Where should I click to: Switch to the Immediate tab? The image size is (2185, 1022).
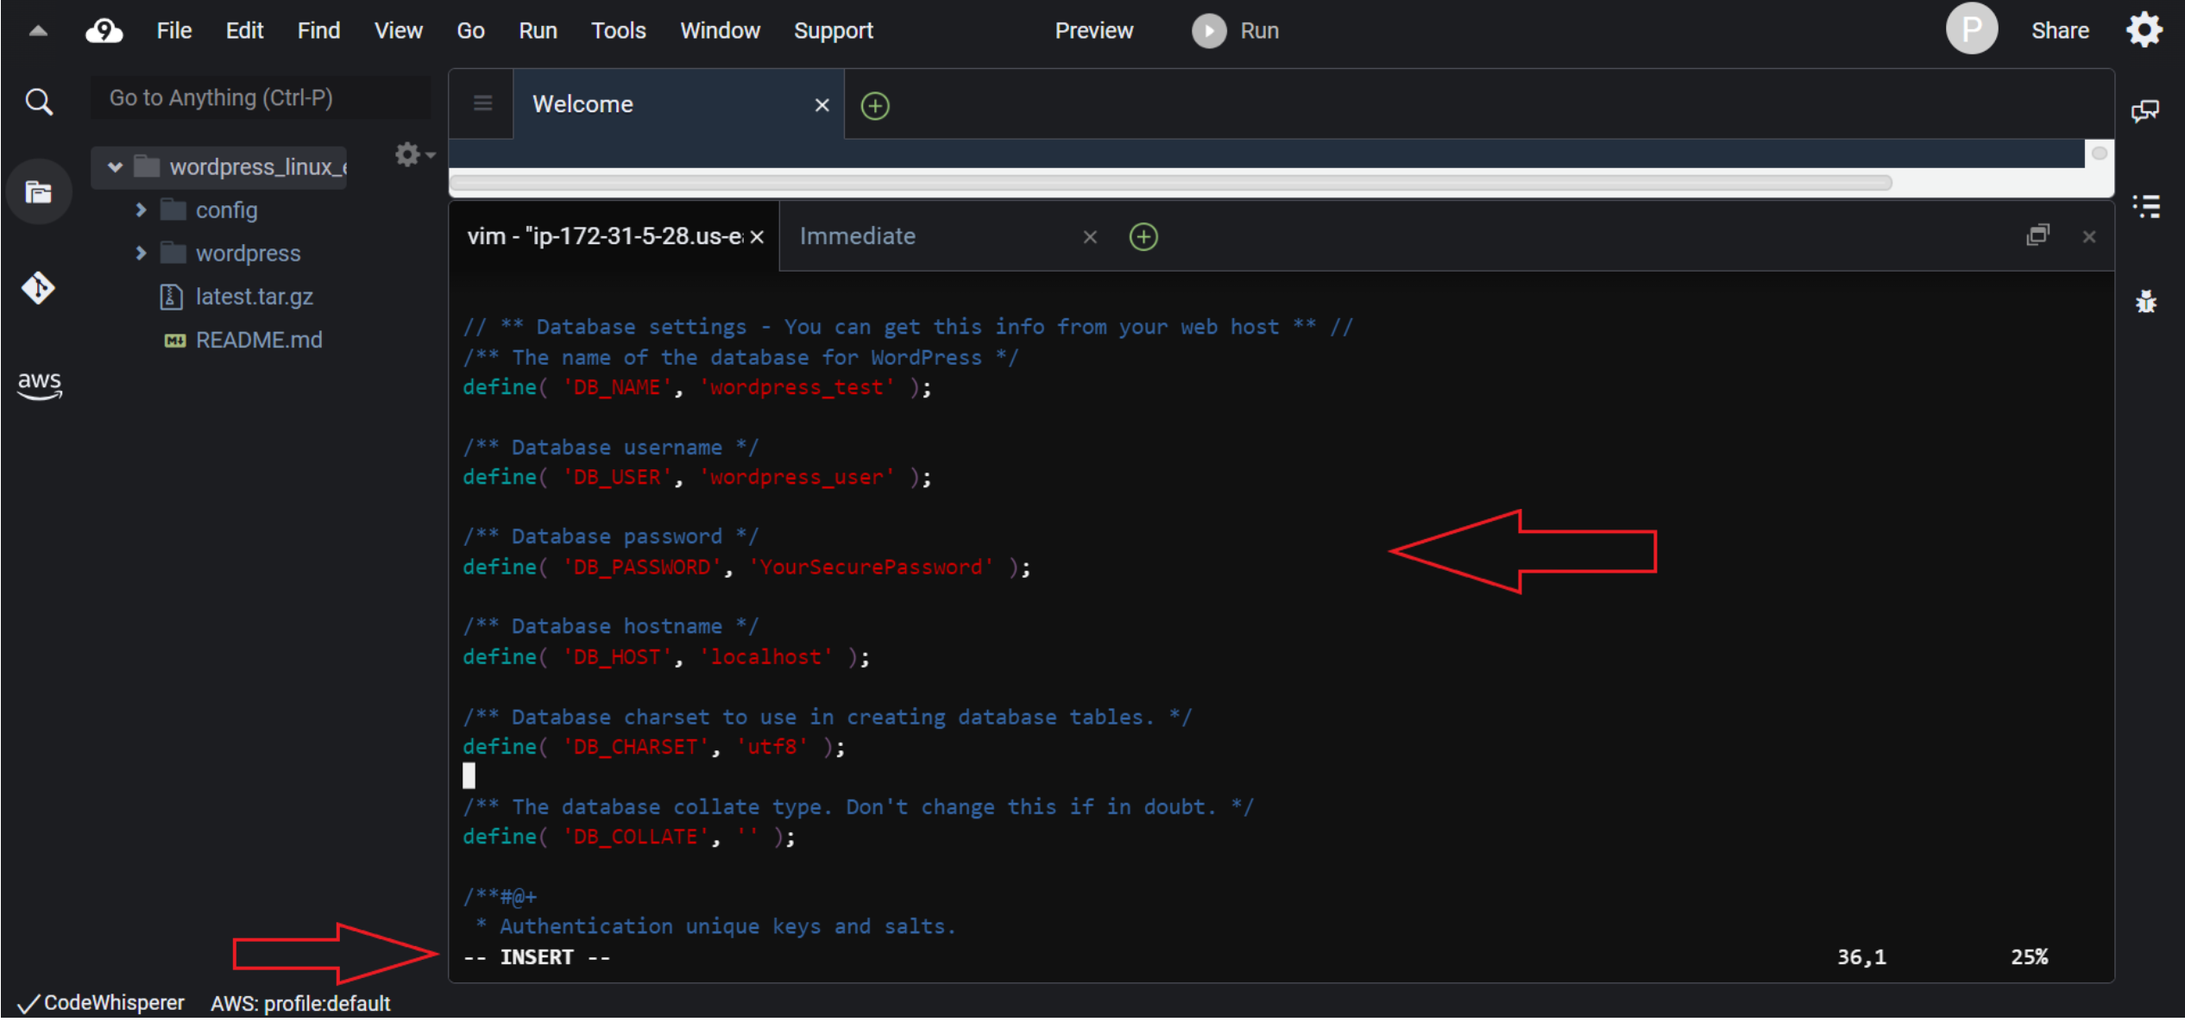pyautogui.click(x=941, y=236)
